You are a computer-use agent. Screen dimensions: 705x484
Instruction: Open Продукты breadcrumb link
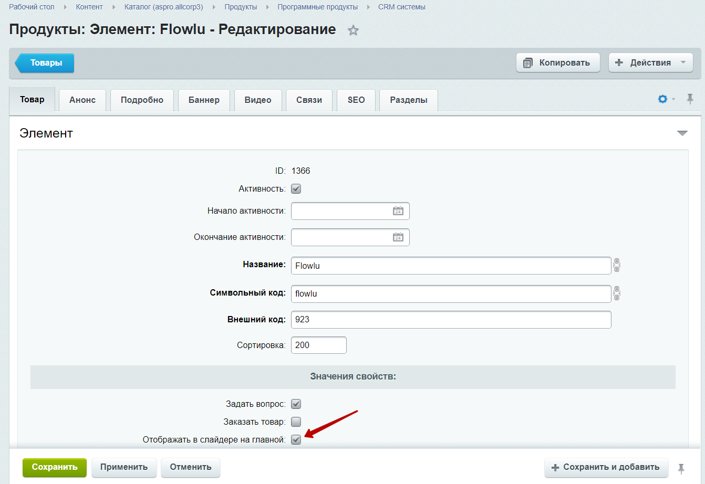241,7
